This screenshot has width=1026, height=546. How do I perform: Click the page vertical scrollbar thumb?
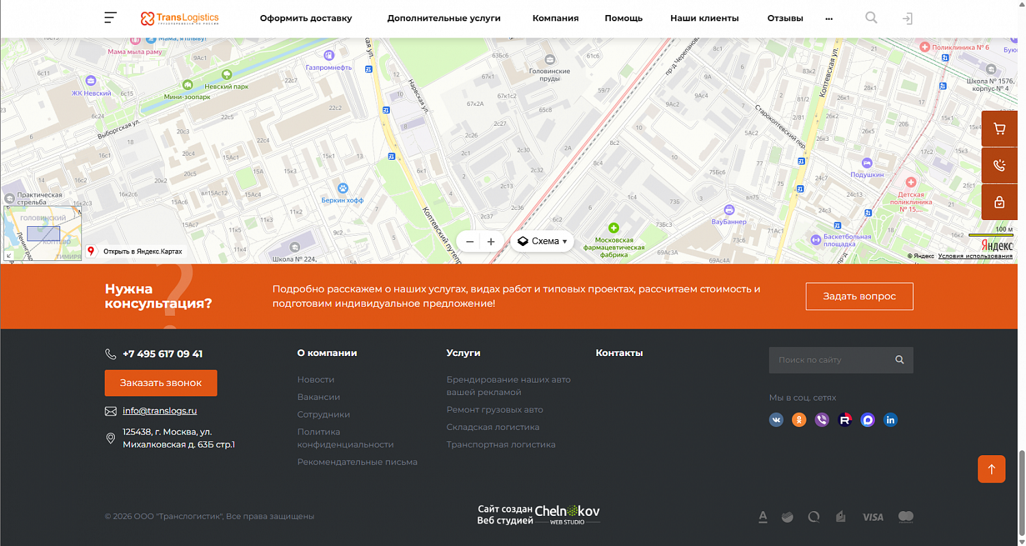(1021, 494)
